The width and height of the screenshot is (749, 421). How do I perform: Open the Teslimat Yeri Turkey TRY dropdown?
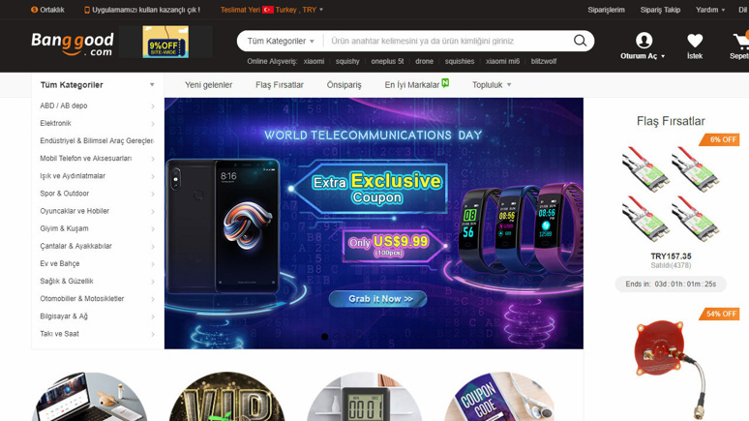point(272,10)
